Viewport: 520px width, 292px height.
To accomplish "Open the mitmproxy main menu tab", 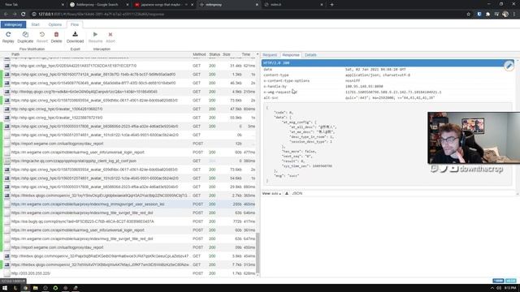I will (13, 24).
